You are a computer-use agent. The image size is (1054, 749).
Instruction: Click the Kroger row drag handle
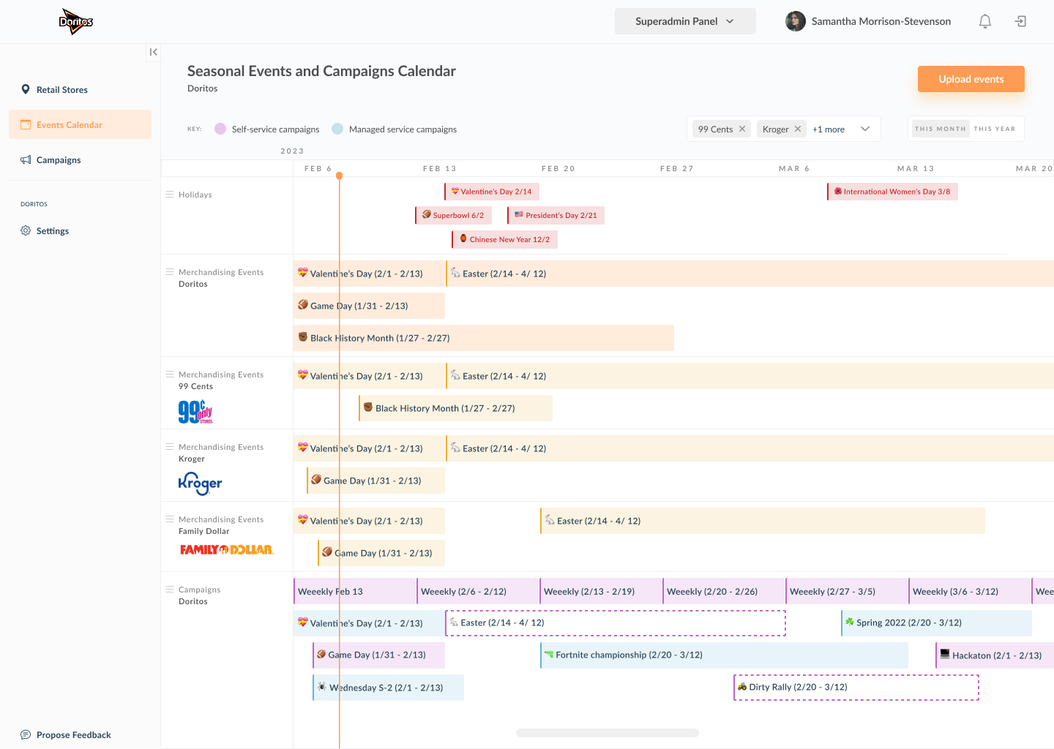click(x=170, y=446)
